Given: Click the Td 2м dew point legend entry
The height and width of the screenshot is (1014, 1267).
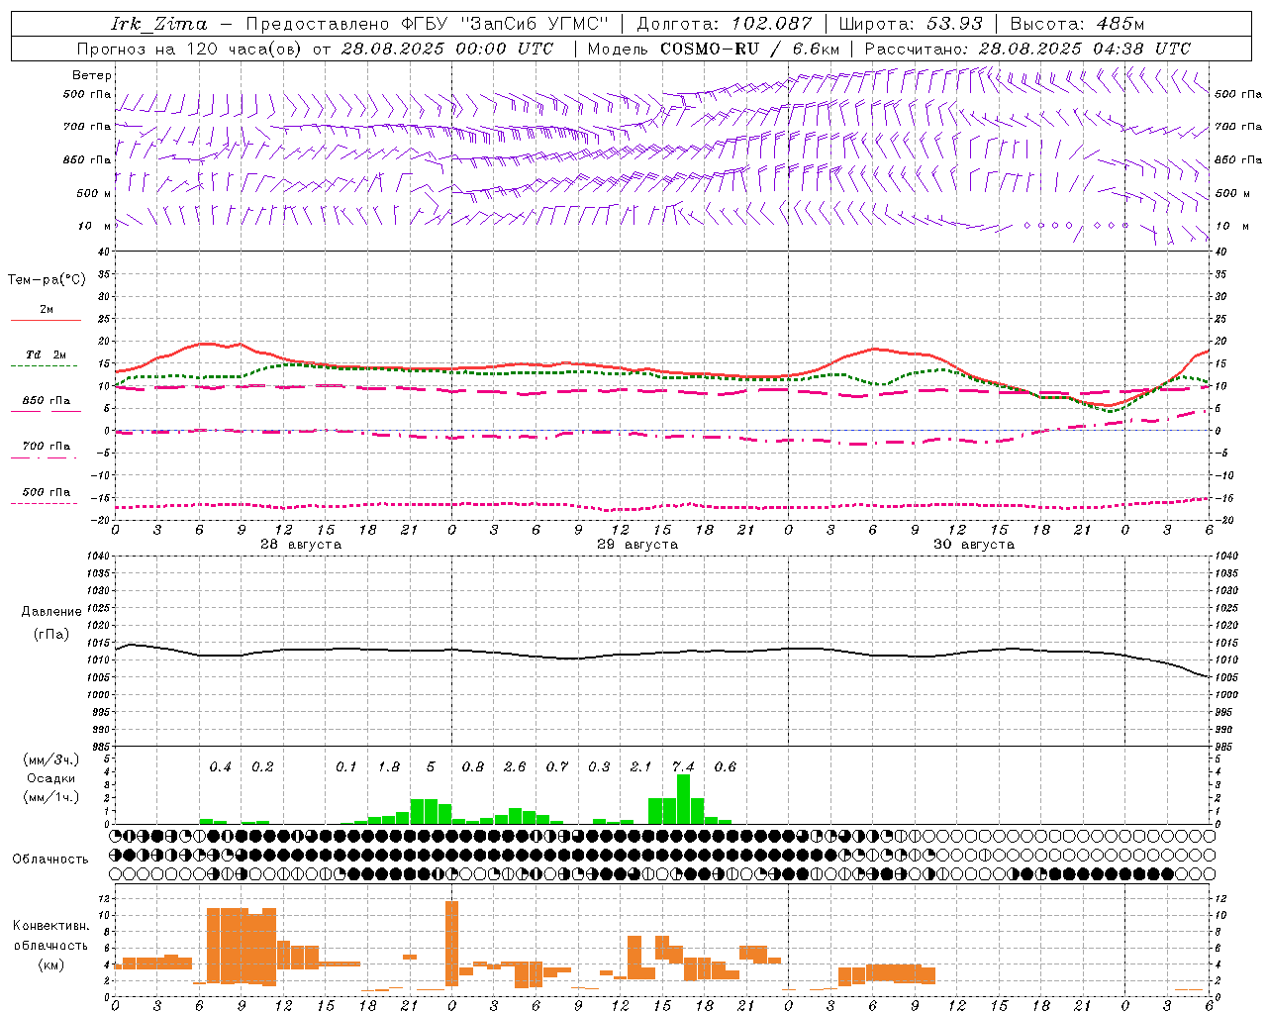Looking at the screenshot, I should tap(47, 359).
